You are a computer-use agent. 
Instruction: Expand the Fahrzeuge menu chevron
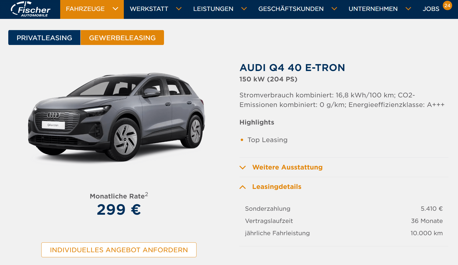pos(115,9)
